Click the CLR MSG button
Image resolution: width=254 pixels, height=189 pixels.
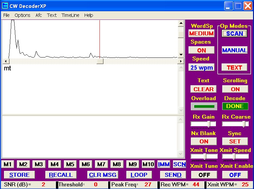point(103,175)
